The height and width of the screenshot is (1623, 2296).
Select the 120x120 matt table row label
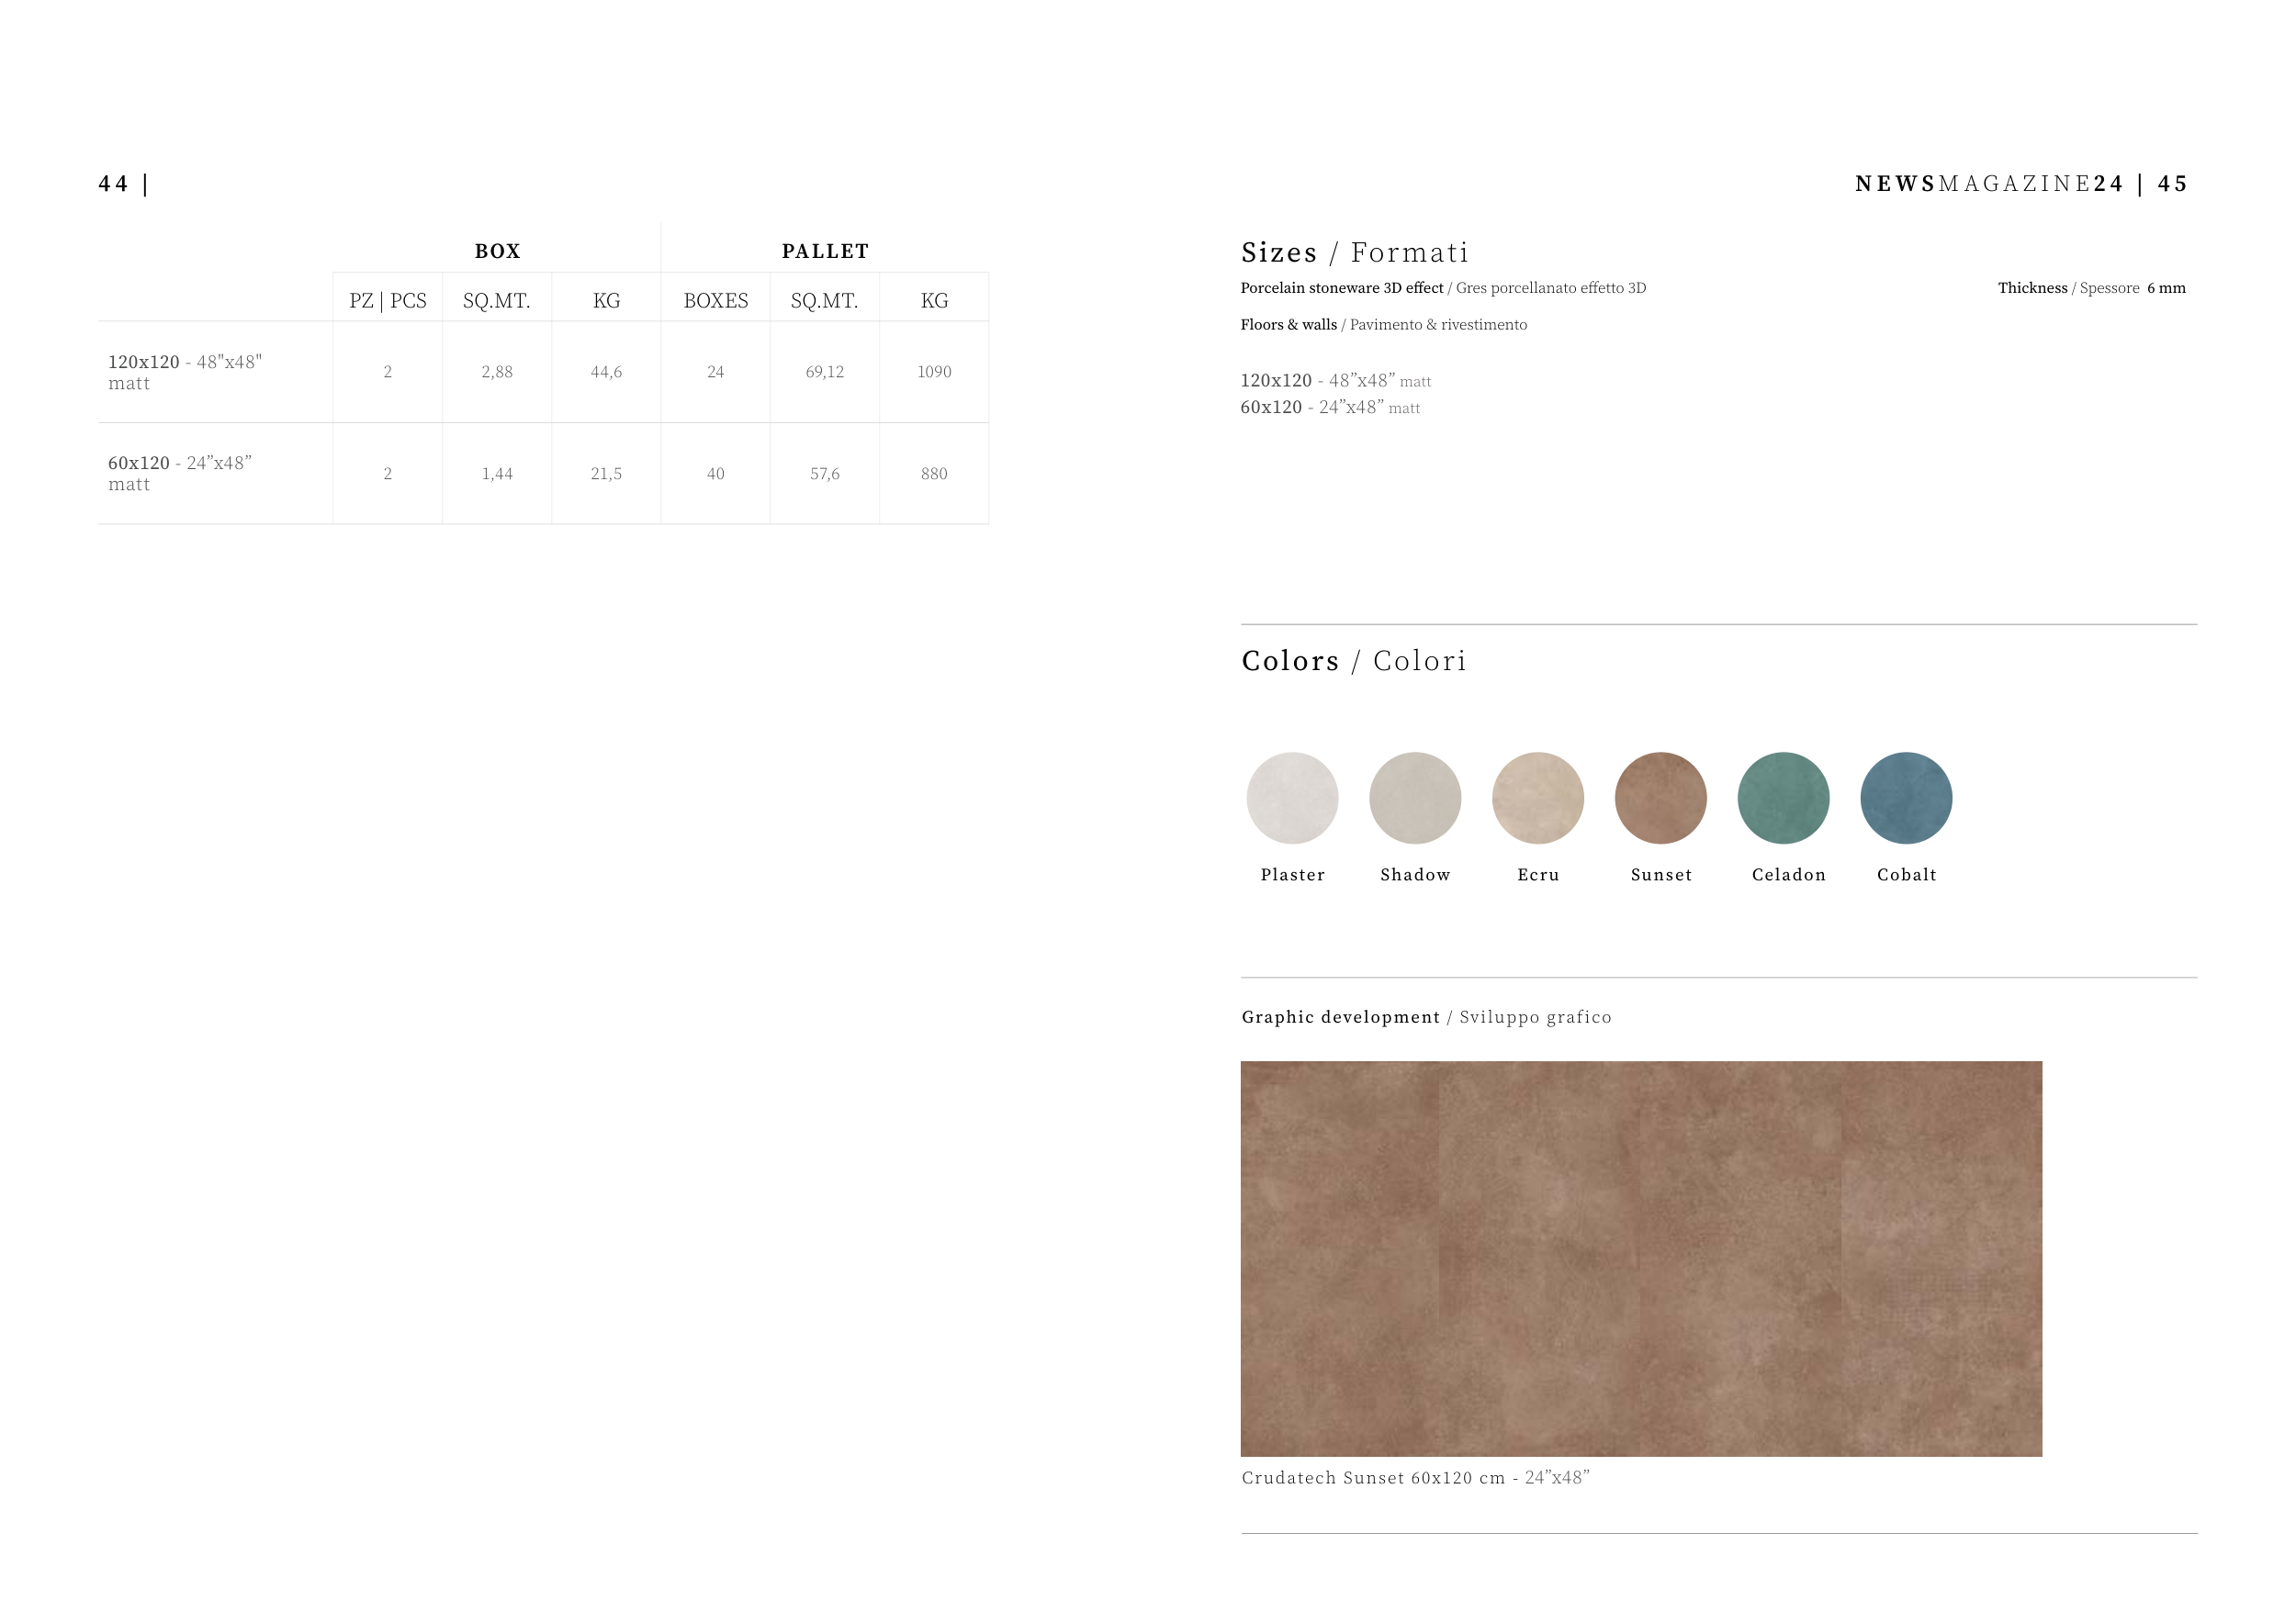(x=185, y=372)
